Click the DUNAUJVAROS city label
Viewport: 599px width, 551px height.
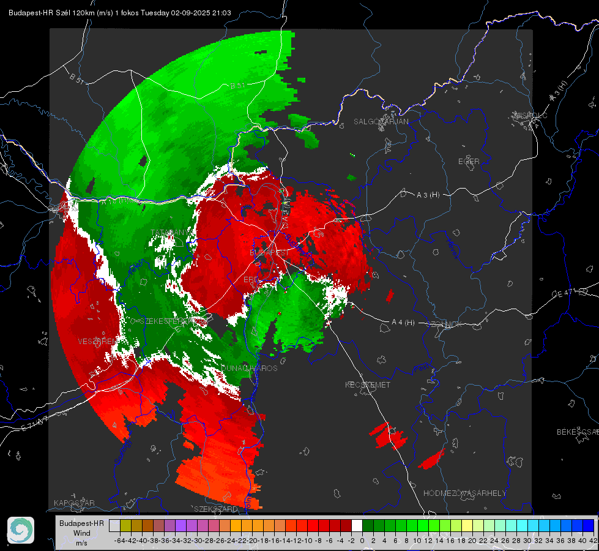tap(250, 368)
